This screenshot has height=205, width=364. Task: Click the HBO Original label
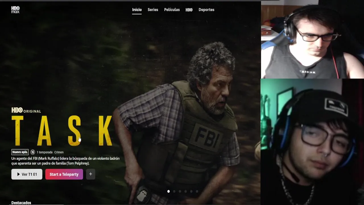(26, 110)
